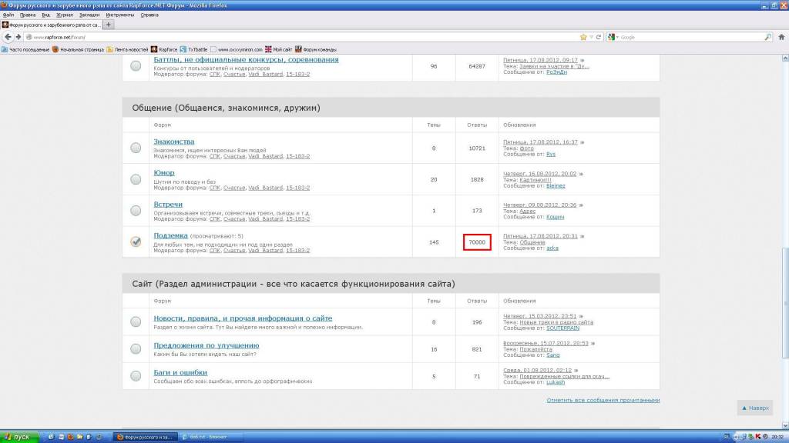Screen dimensions: 789x443
Task: Open the Знакомства forum link
Action: pos(174,142)
